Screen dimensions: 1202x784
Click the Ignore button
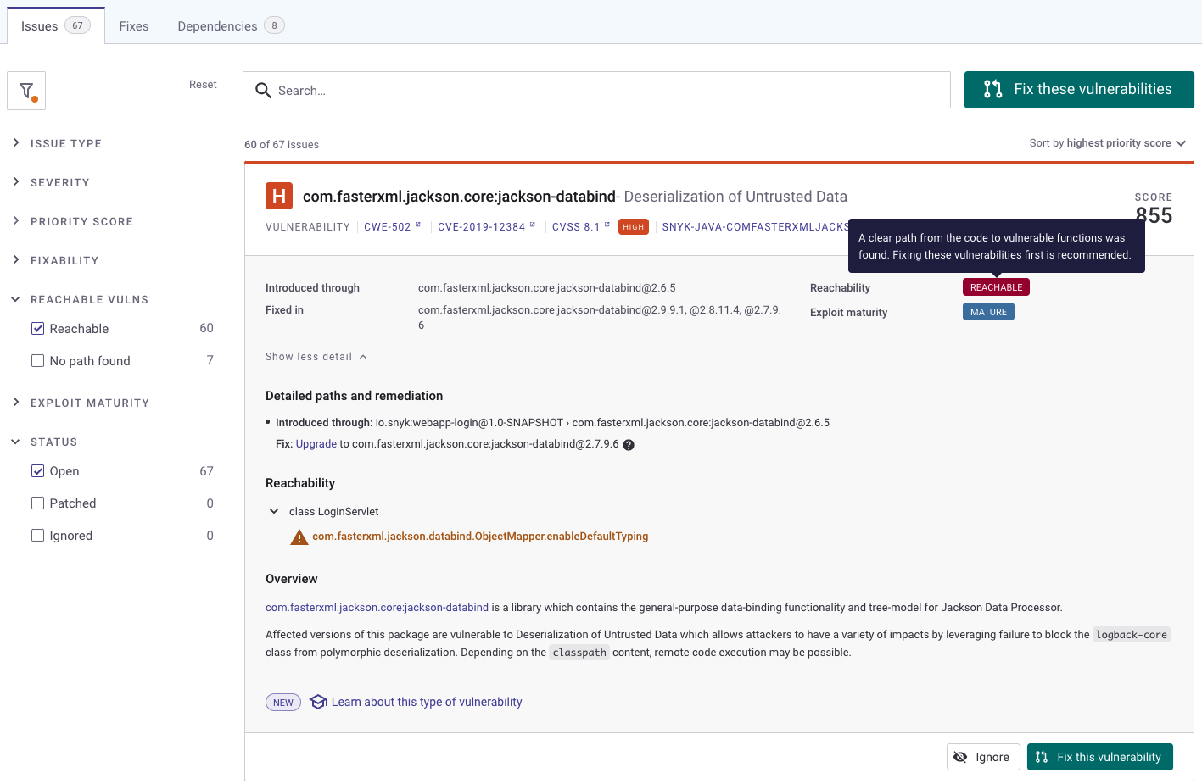(983, 757)
